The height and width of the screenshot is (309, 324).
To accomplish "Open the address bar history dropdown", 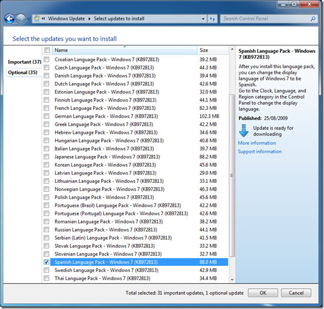I will pos(203,19).
